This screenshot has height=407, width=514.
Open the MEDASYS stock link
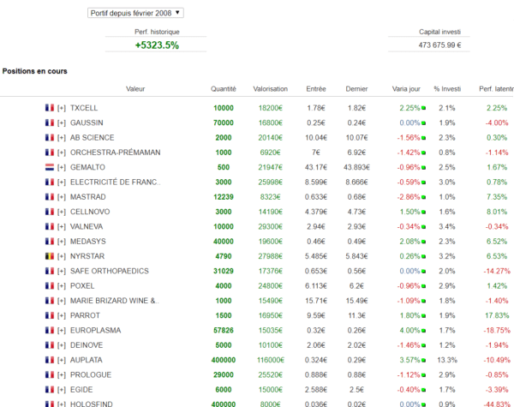(x=88, y=242)
